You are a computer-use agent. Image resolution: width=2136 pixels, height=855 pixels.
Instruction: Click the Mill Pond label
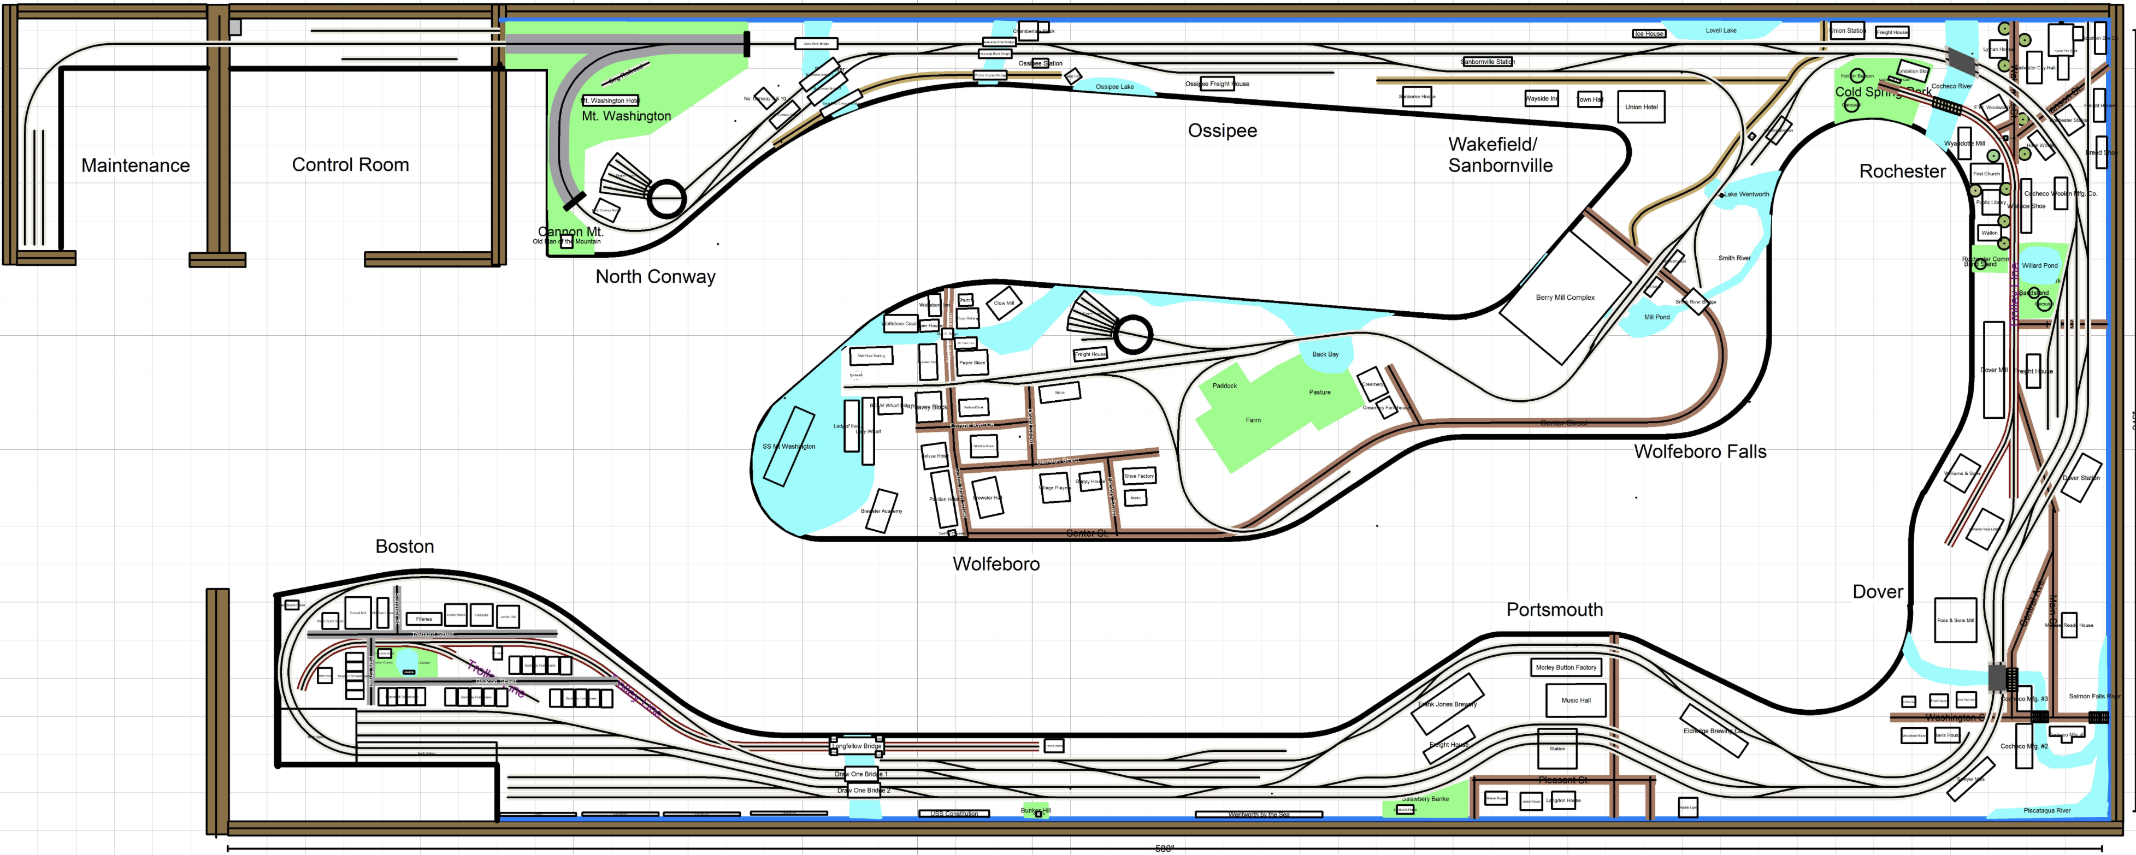(x=1657, y=317)
